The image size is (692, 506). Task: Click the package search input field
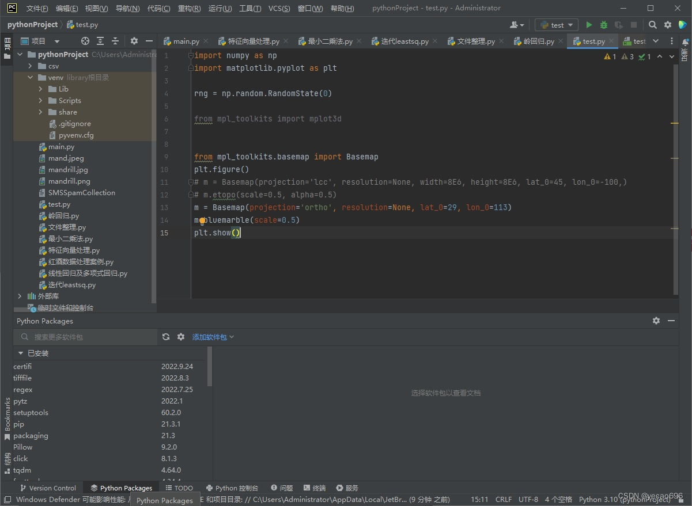[x=81, y=337]
